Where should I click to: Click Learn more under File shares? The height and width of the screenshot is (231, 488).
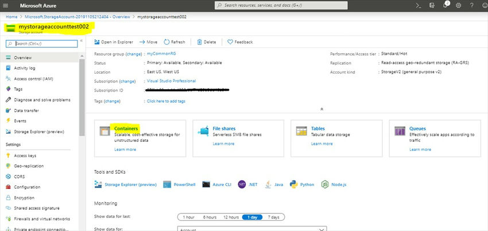pyautogui.click(x=223, y=144)
